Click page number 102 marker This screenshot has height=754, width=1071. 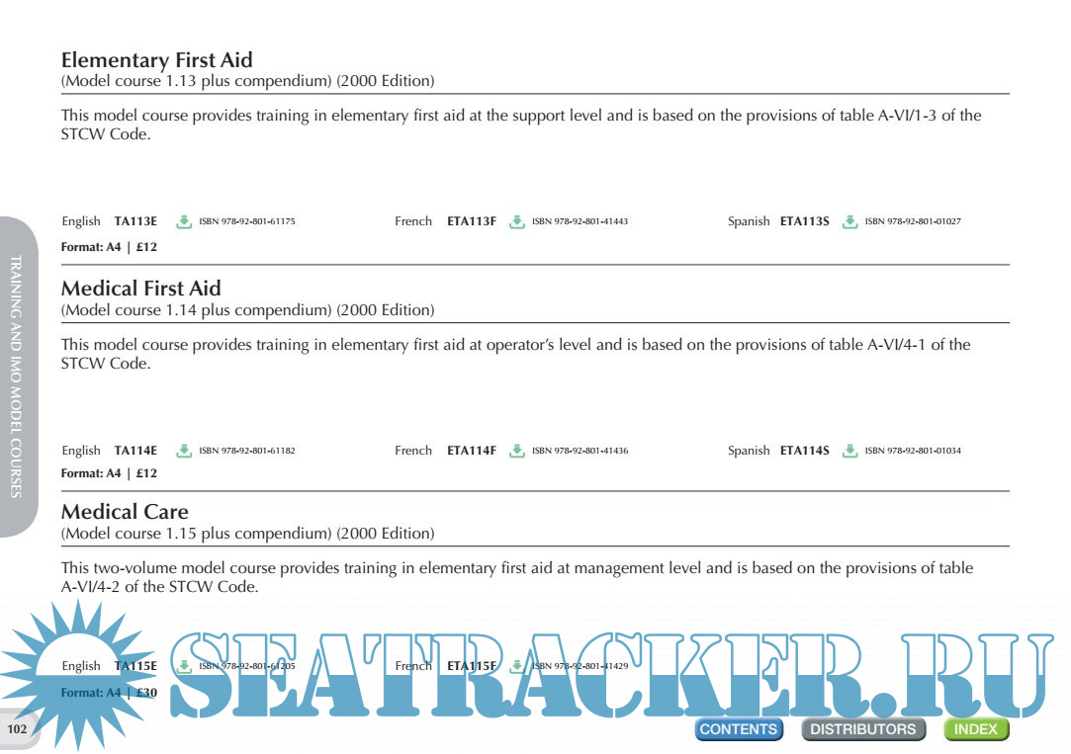(17, 730)
